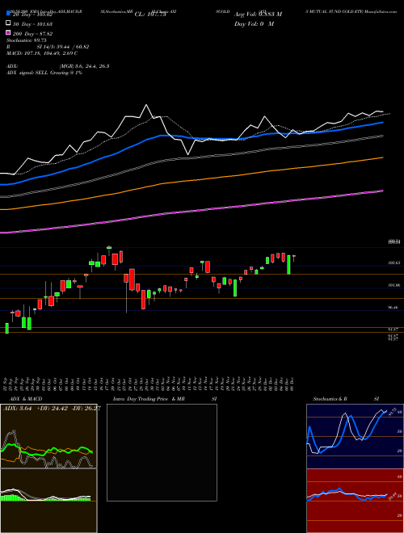This screenshot has width=404, height=533.
Task: Click the tall green candle near the chart's right end
Action: coord(288,264)
